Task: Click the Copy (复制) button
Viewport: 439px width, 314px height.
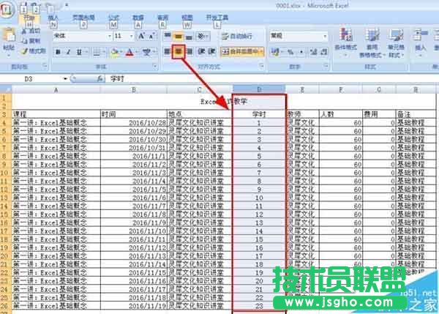Action: tap(31, 41)
